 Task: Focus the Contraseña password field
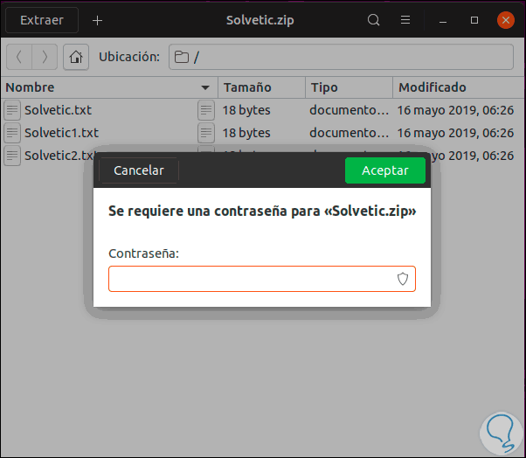coord(262,279)
